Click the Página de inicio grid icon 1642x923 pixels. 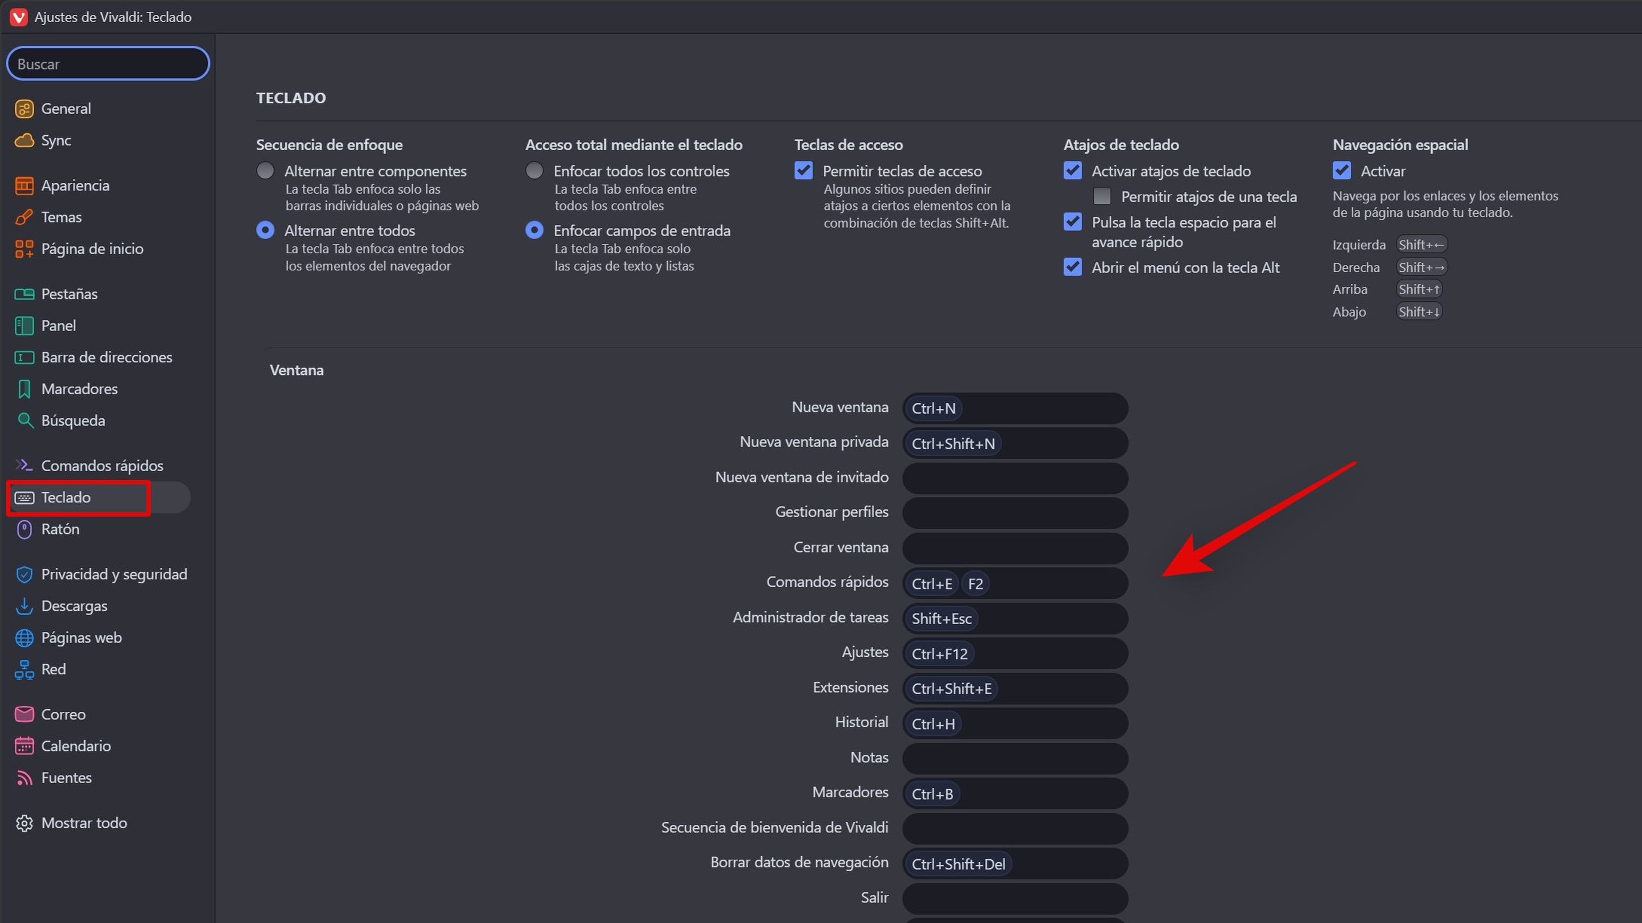tap(24, 249)
